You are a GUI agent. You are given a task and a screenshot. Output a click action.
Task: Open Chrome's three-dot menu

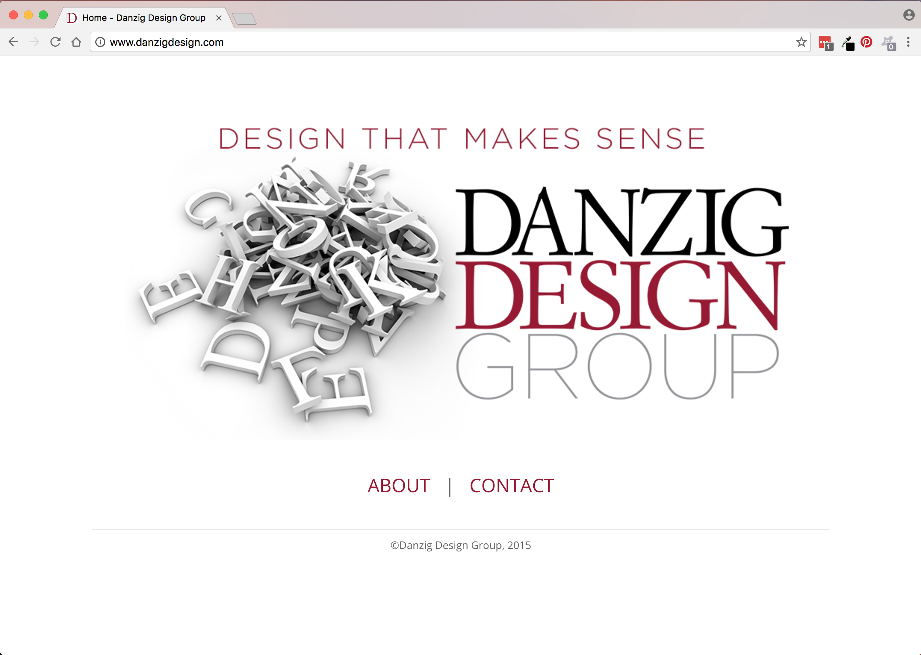point(908,42)
